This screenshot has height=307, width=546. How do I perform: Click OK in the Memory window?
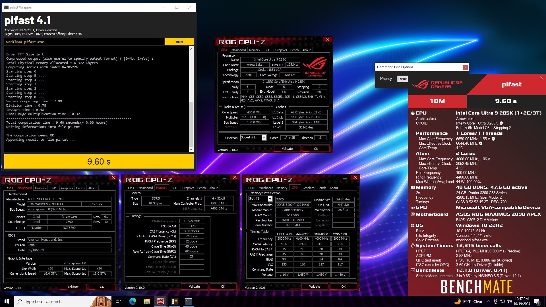[x=223, y=287]
